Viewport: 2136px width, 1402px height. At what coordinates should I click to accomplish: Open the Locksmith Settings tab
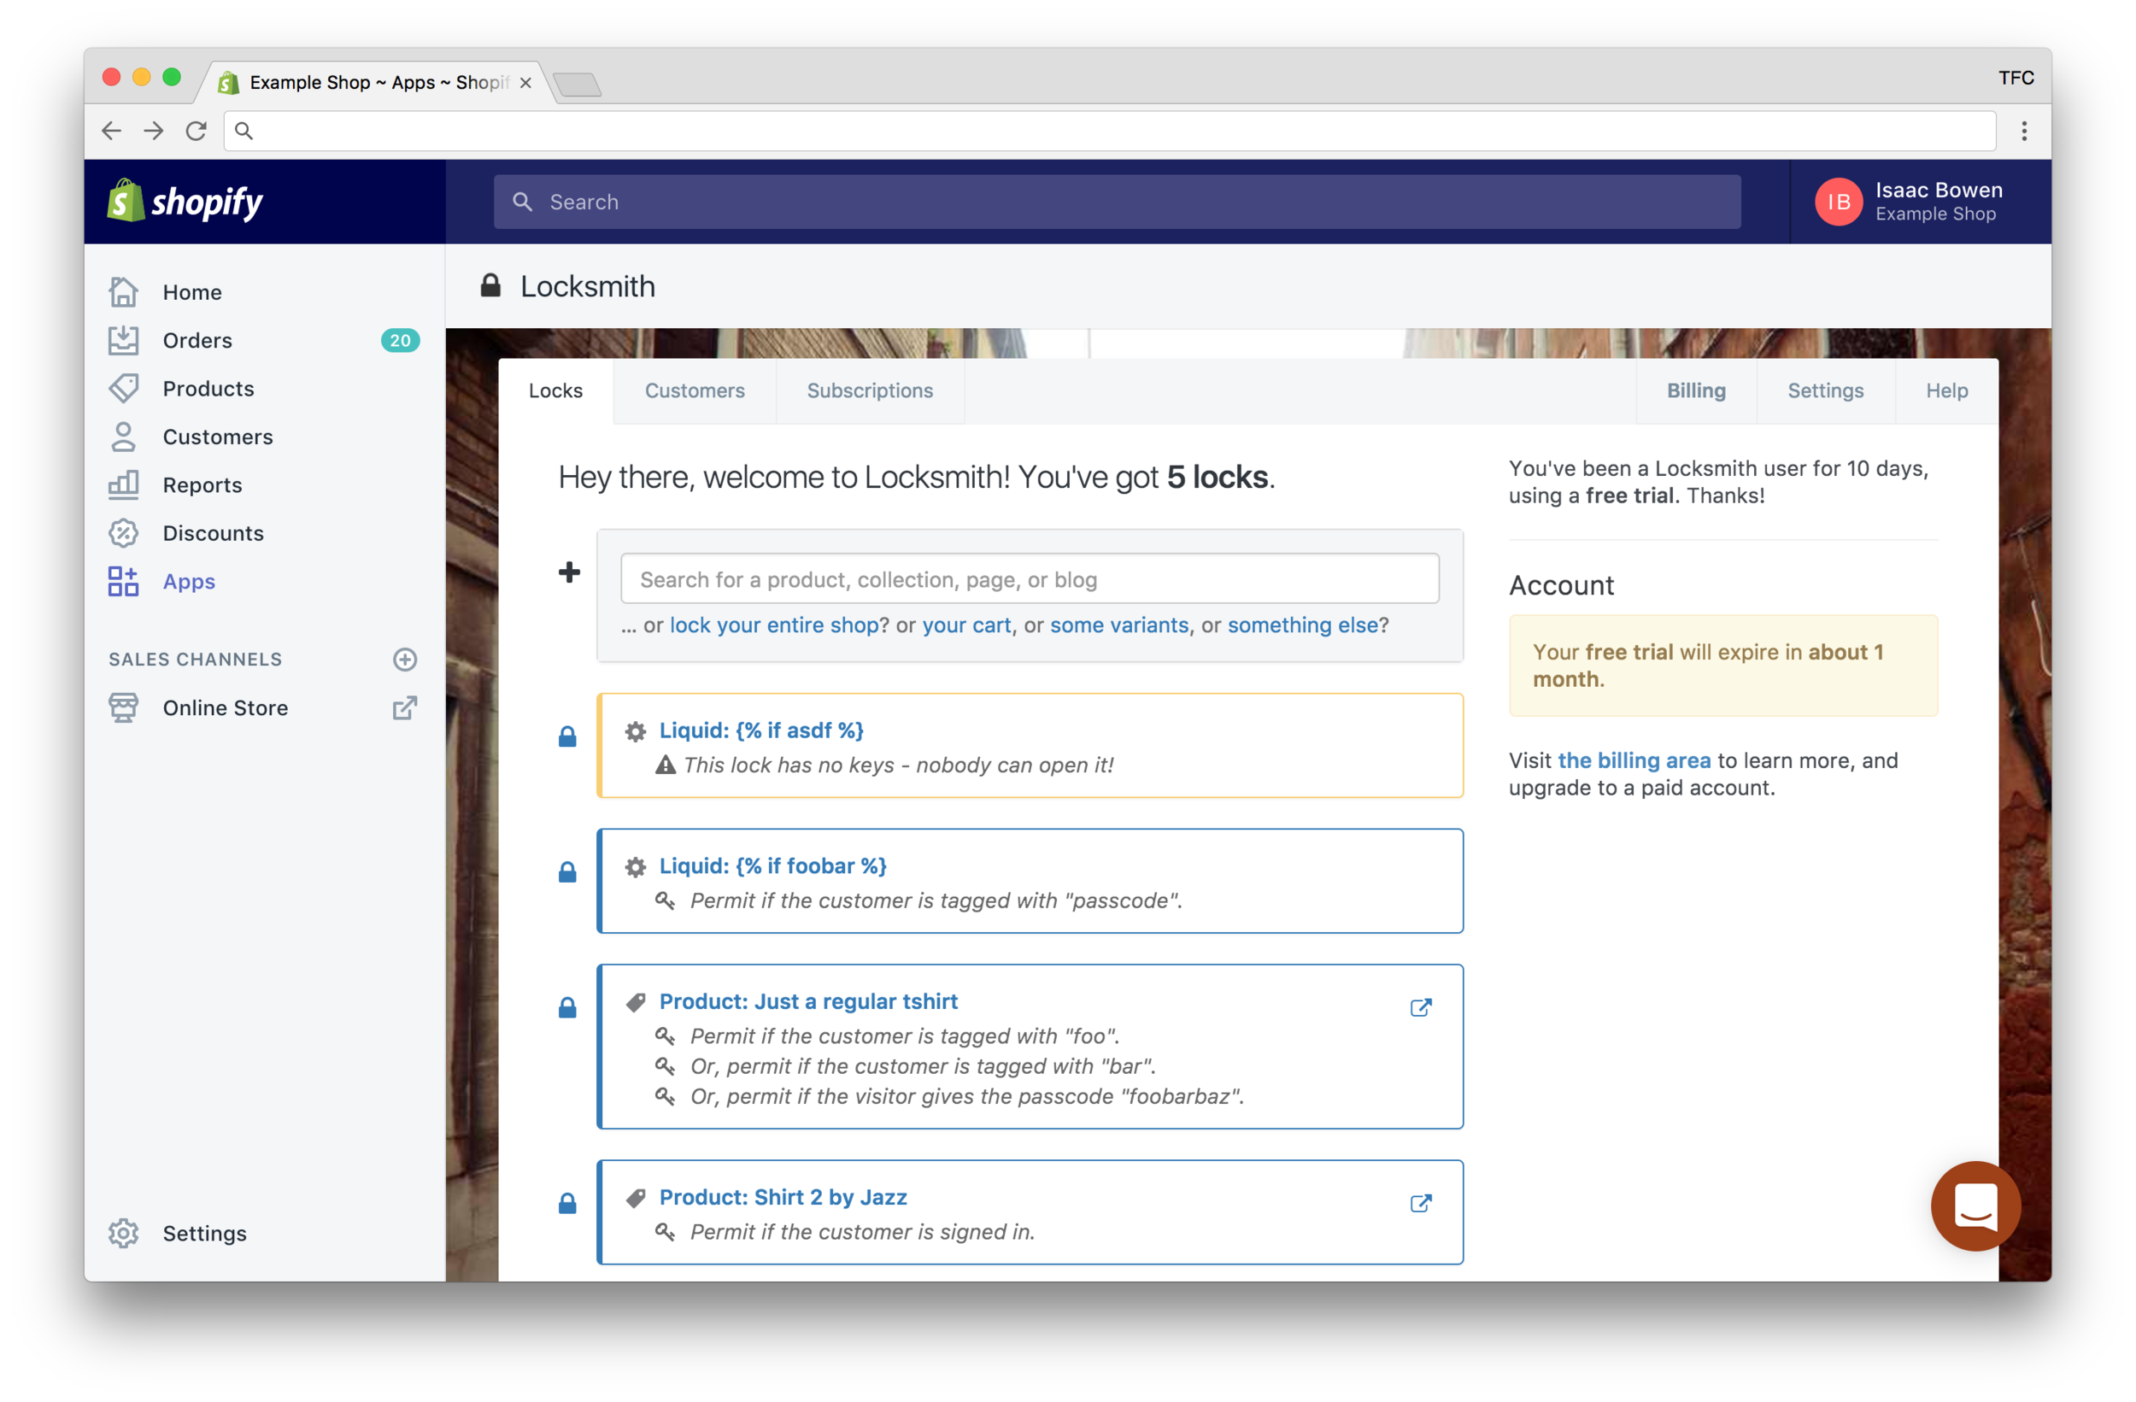pyautogui.click(x=1826, y=390)
